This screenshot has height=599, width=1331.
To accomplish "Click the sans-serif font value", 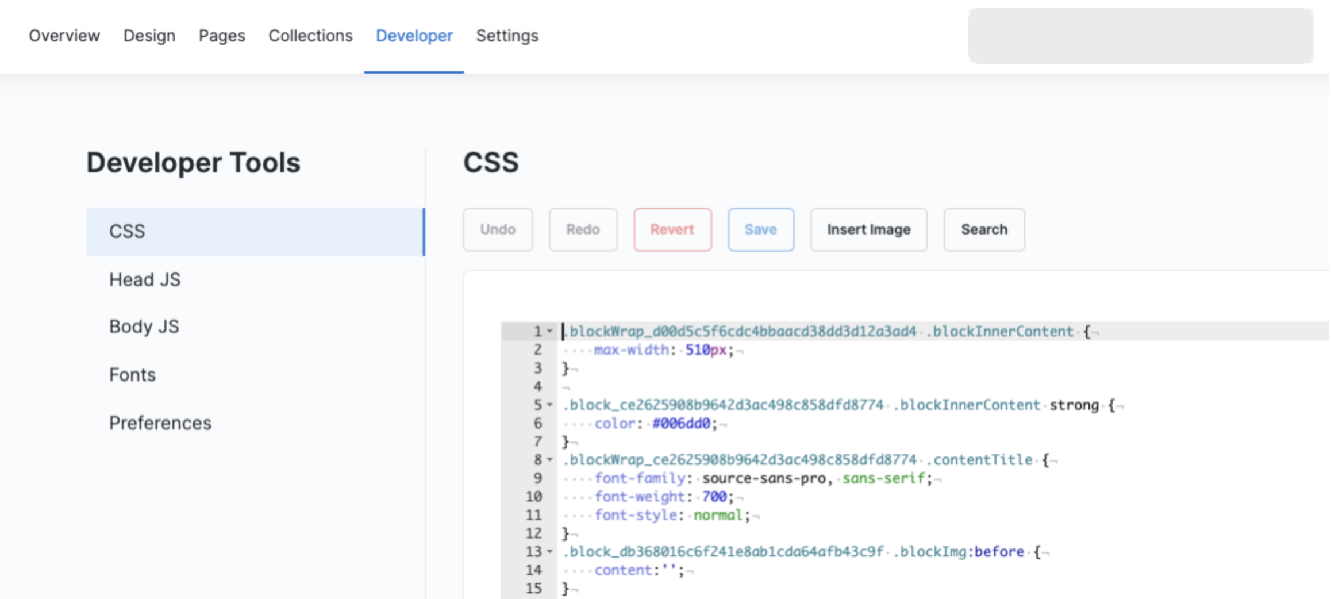I will pos(883,478).
